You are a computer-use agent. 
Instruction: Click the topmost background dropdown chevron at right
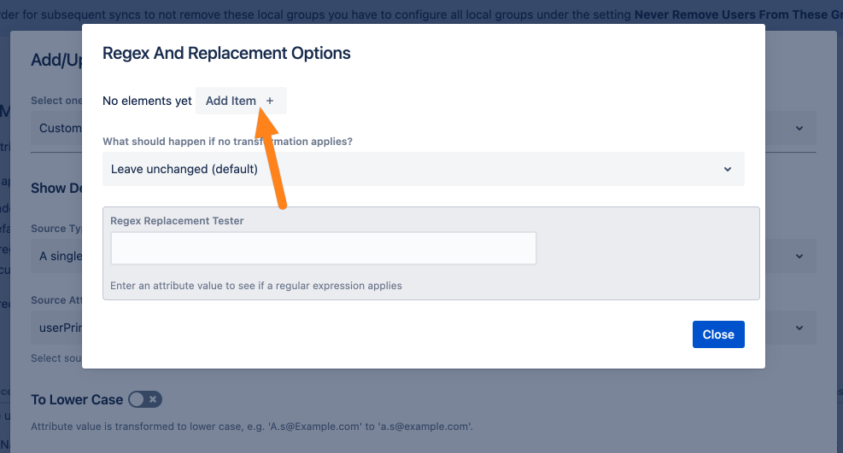(x=799, y=128)
